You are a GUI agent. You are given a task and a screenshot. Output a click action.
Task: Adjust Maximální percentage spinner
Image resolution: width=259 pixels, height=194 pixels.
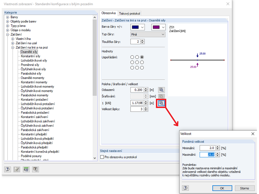pos(217,155)
